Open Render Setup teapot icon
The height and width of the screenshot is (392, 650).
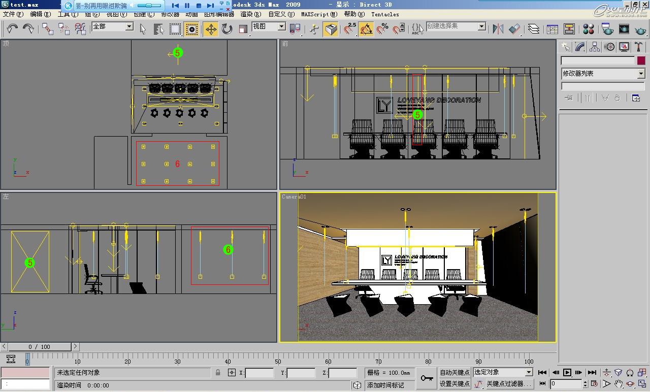pyautogui.click(x=607, y=29)
